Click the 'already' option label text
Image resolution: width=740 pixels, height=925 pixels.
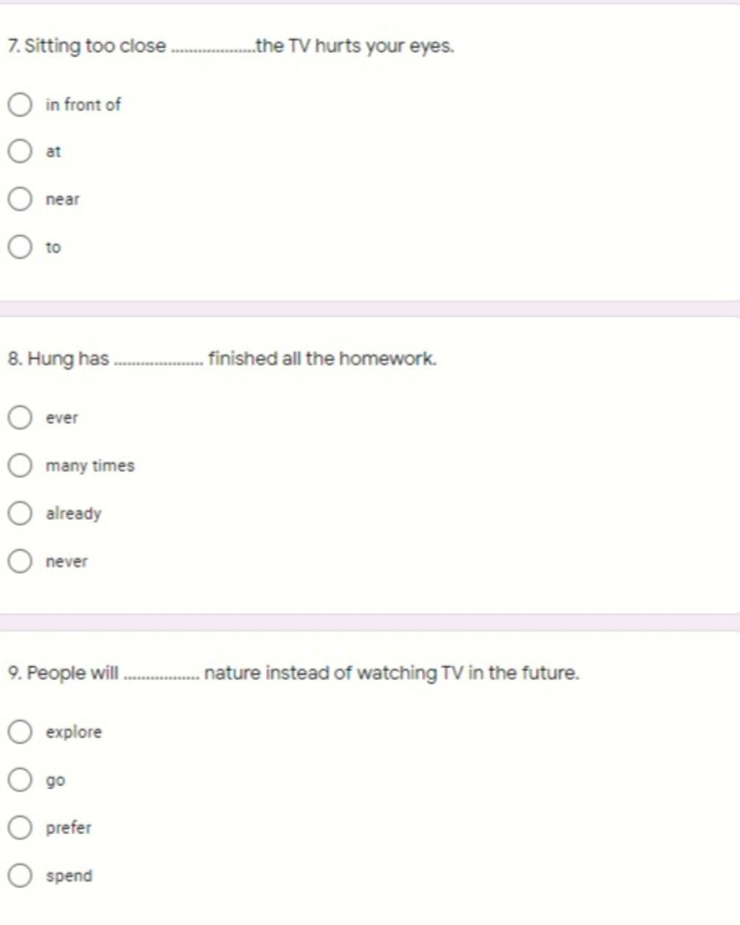click(73, 513)
